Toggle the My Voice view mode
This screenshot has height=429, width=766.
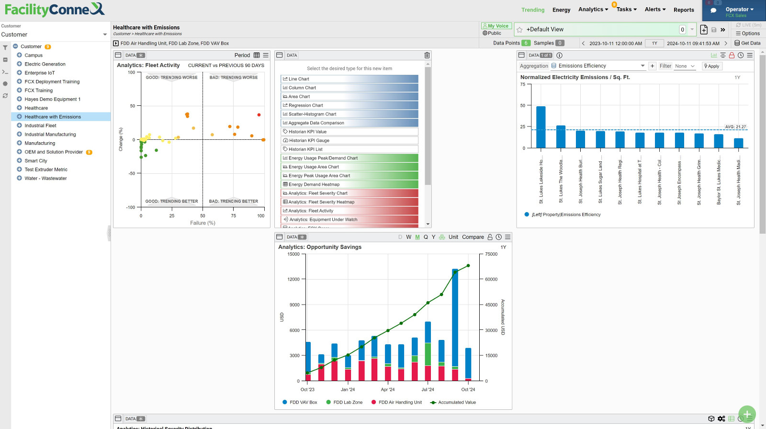496,26
